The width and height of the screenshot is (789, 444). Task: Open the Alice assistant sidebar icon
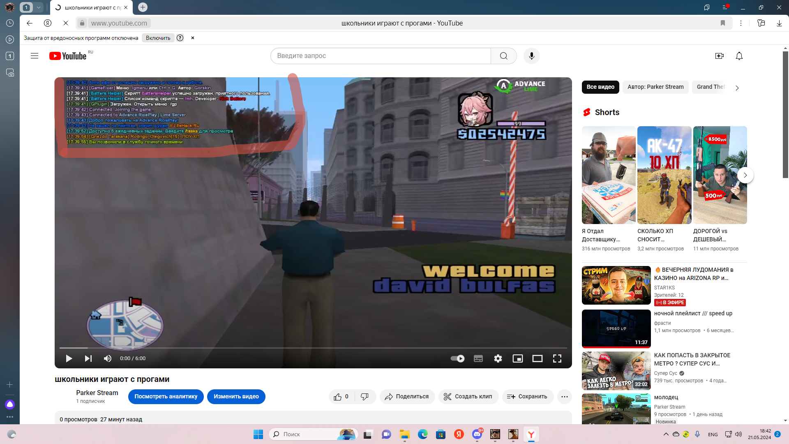coord(10,405)
